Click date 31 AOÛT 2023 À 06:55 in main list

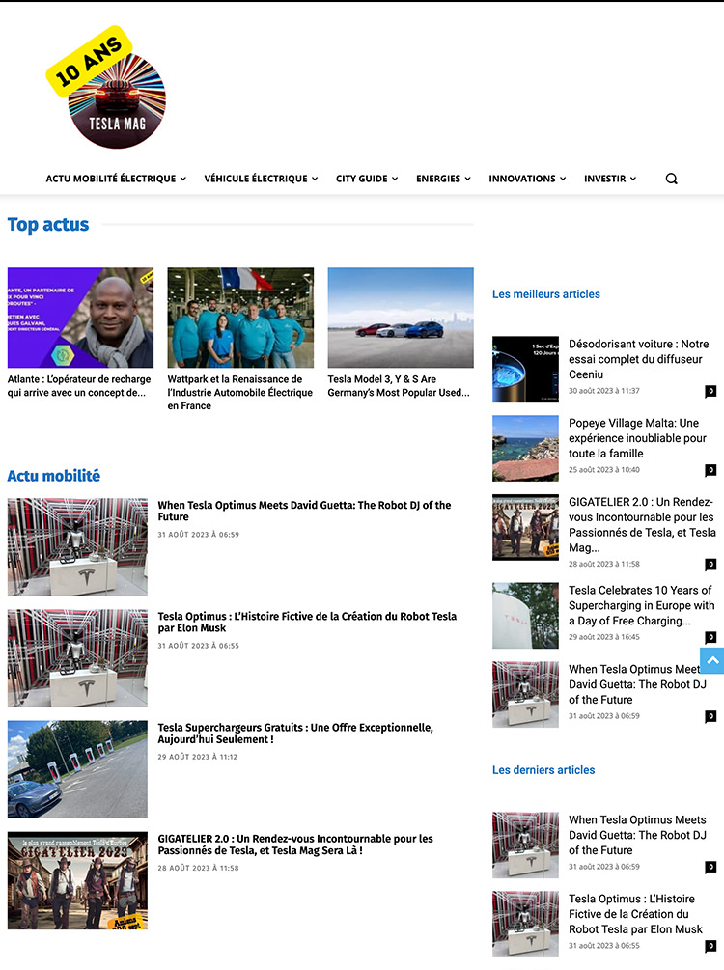[198, 646]
